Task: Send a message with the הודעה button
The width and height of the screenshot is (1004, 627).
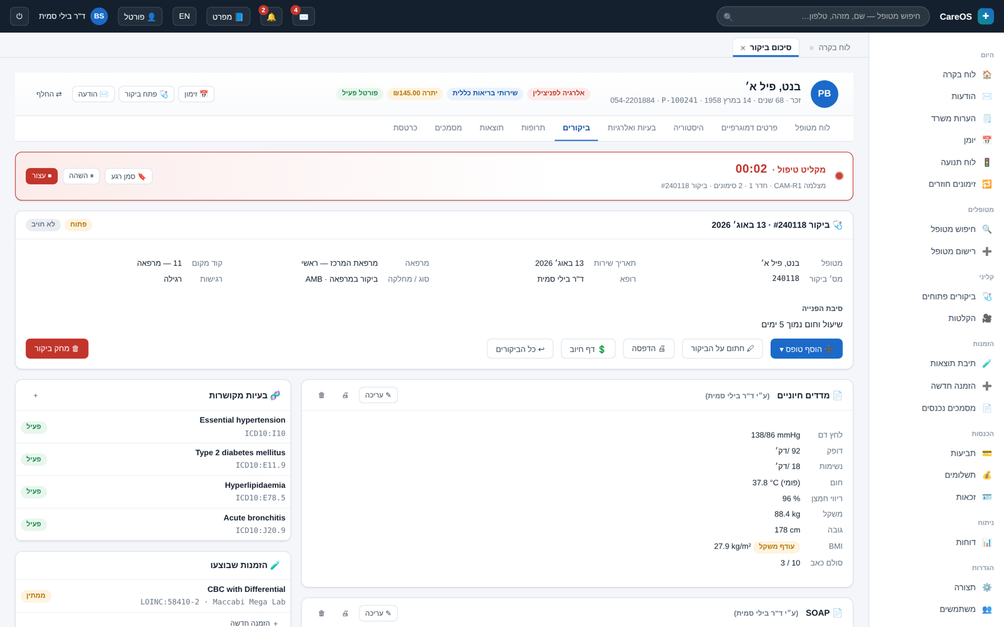Action: click(x=93, y=94)
